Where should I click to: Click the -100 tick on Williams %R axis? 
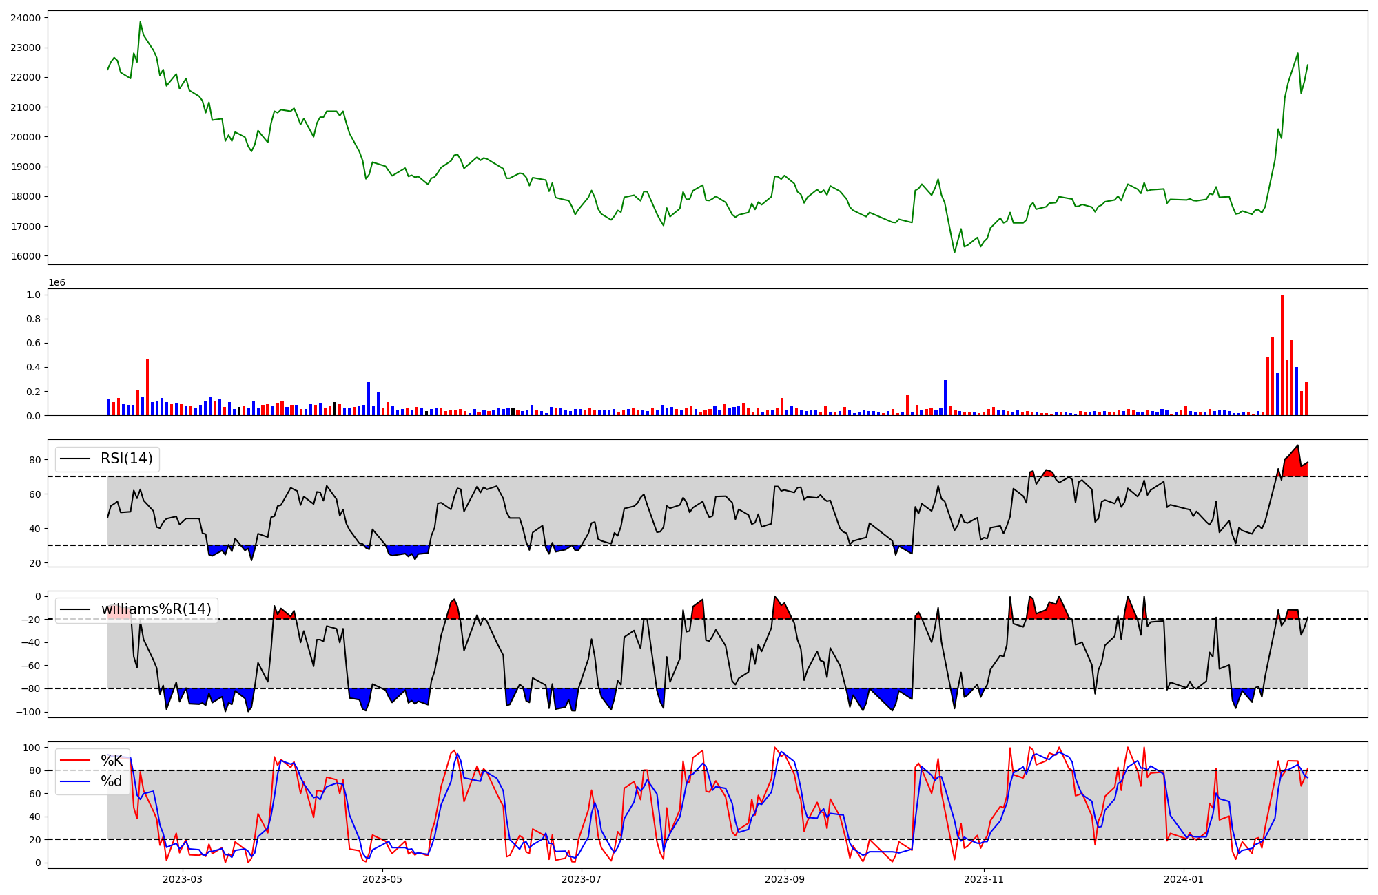(29, 712)
